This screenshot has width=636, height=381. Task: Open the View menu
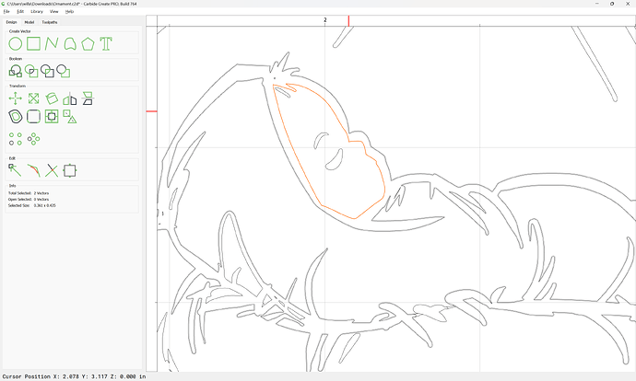[x=54, y=12]
